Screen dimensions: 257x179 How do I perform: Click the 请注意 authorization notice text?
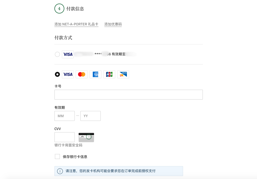[111, 171]
